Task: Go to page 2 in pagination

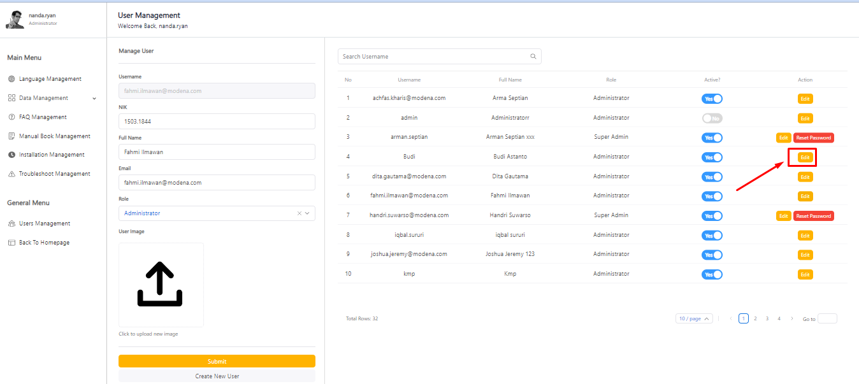Action: click(755, 318)
